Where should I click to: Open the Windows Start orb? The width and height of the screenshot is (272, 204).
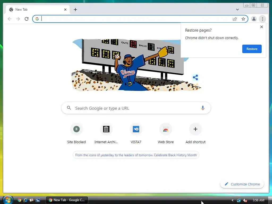[8, 200]
